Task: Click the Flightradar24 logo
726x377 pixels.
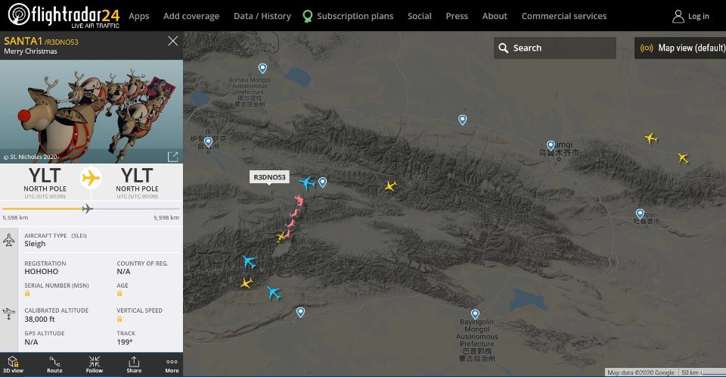Action: pyautogui.click(x=64, y=15)
